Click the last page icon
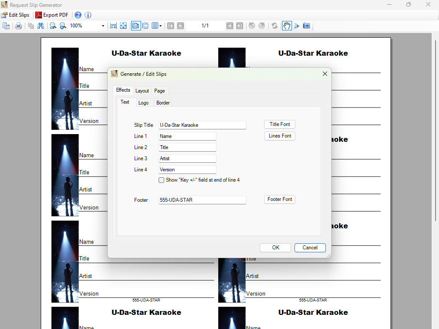Image resolution: width=439 pixels, height=329 pixels. coord(240,26)
